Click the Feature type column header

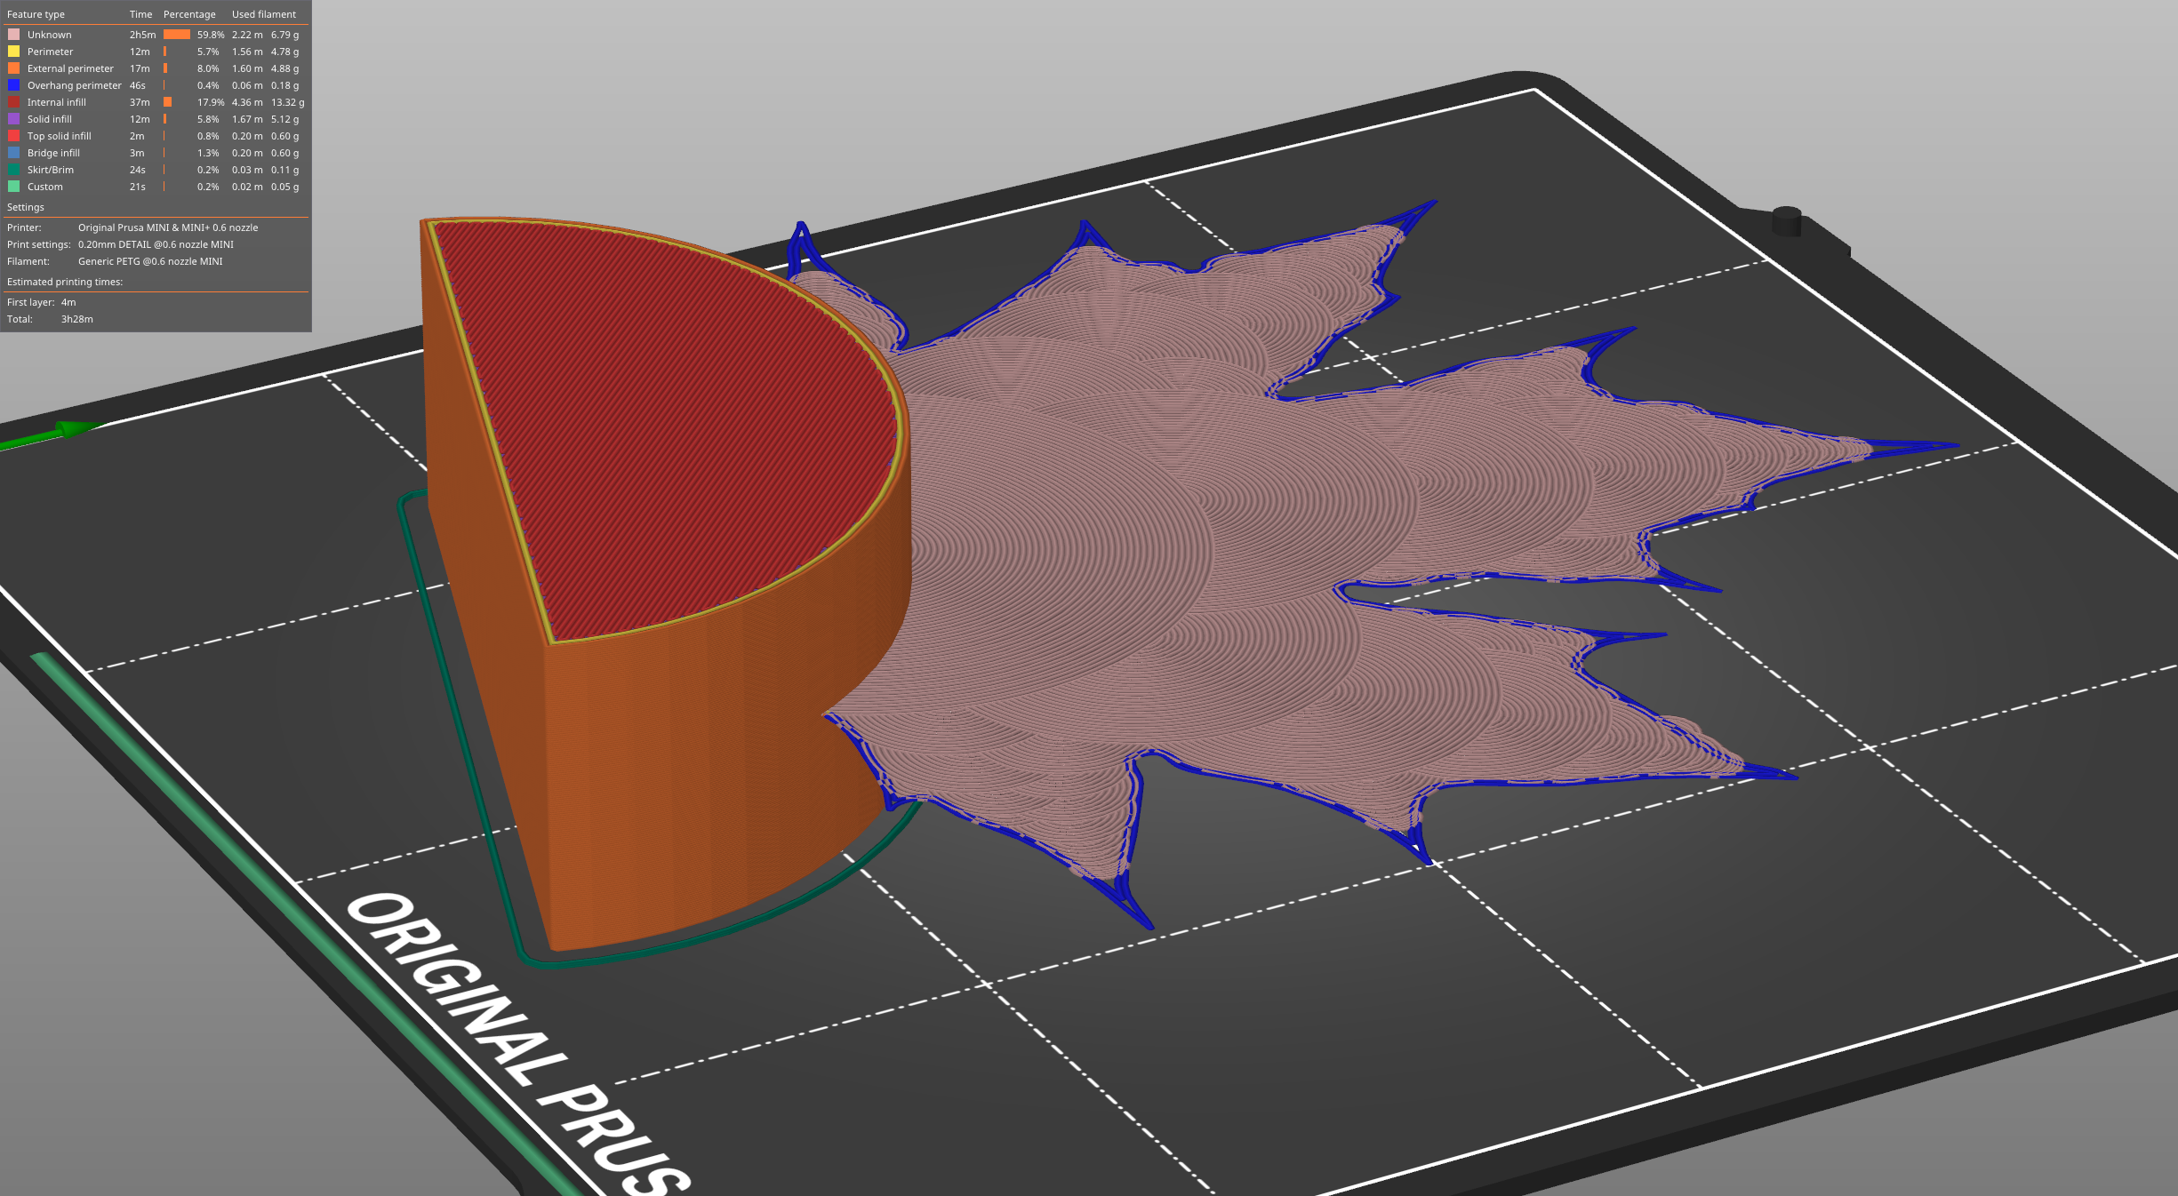(x=36, y=13)
